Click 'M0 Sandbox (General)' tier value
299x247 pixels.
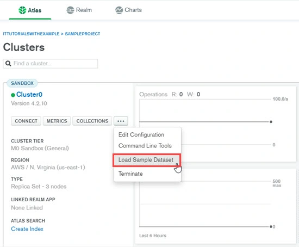tap(40, 149)
